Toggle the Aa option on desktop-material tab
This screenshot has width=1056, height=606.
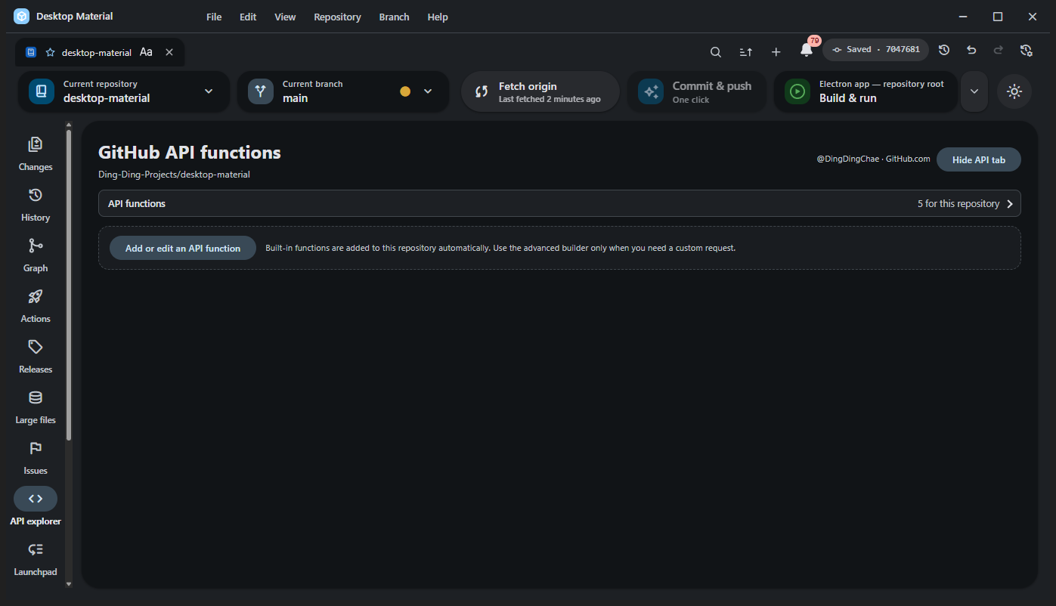146,52
